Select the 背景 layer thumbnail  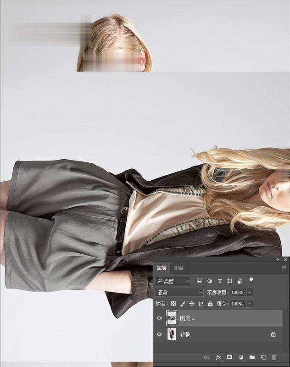(x=172, y=334)
